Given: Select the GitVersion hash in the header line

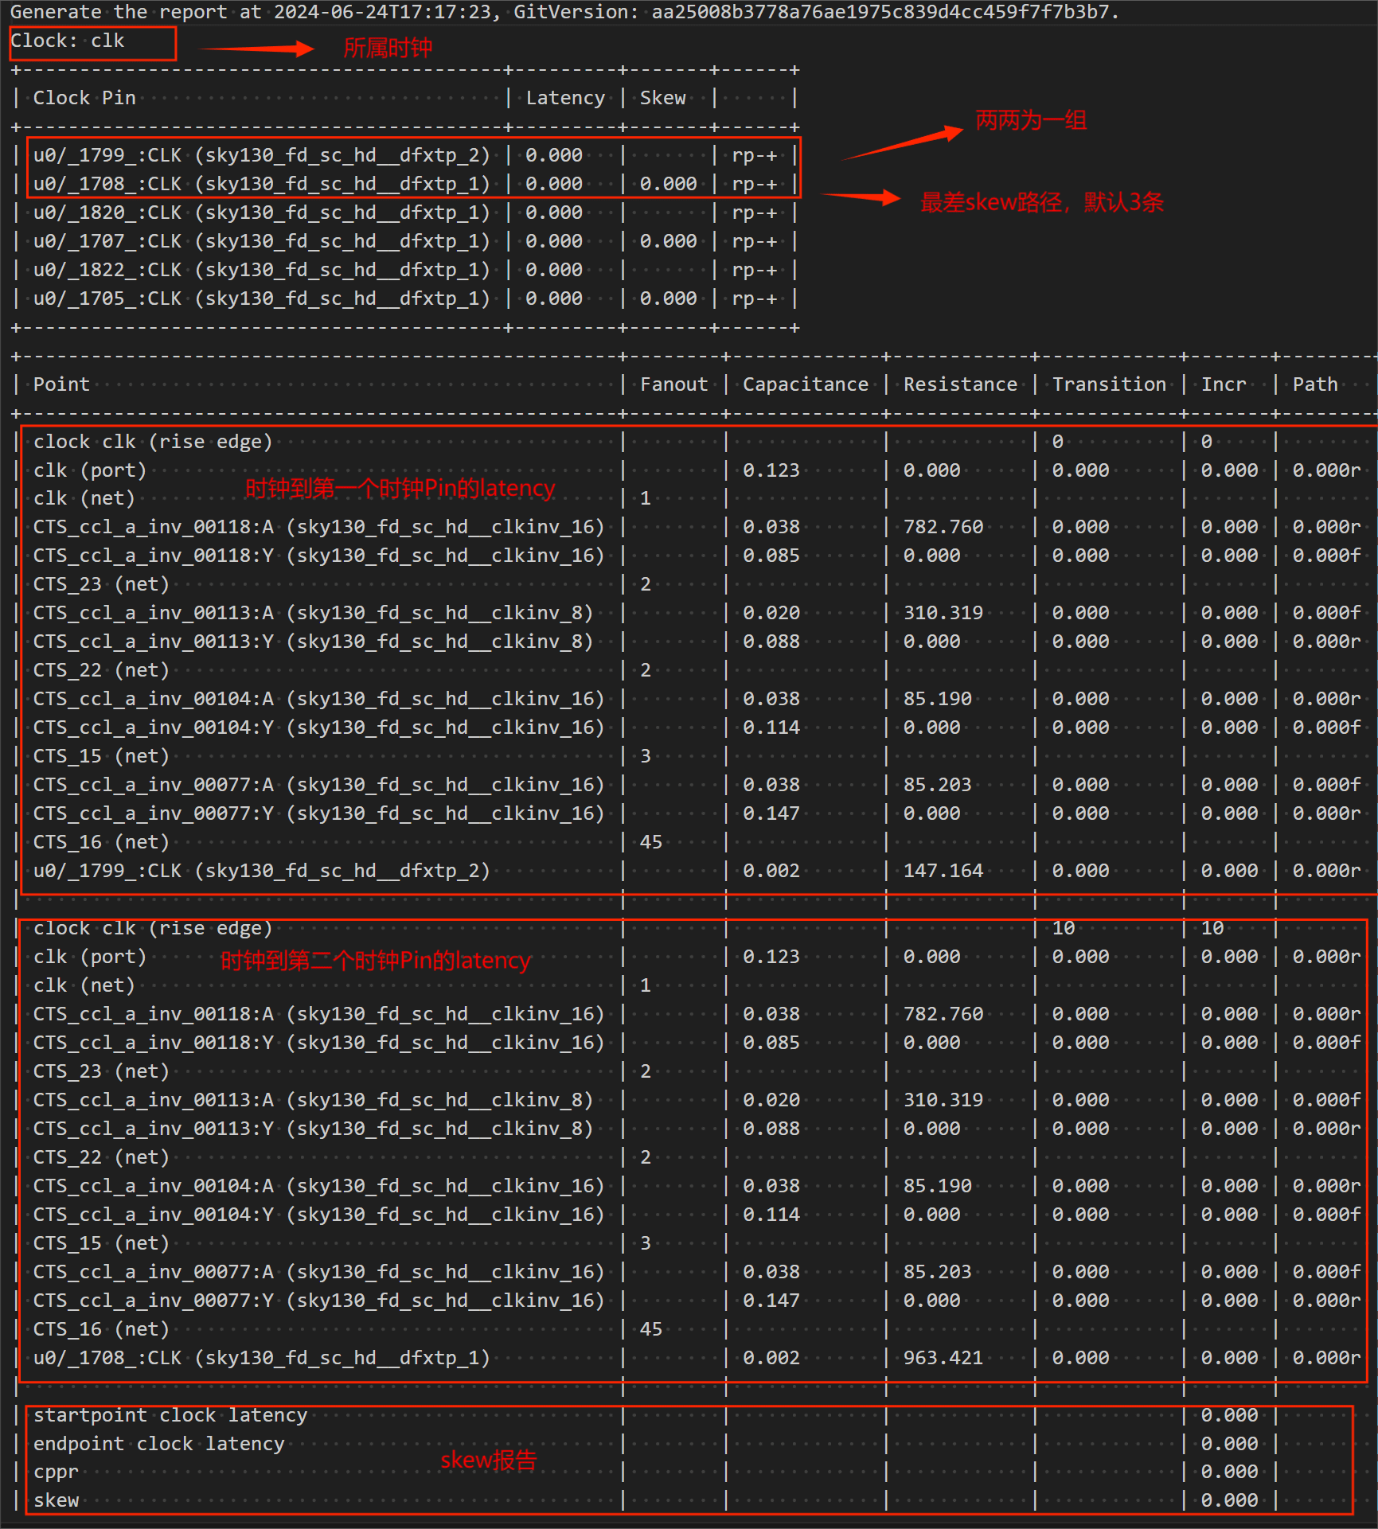Looking at the screenshot, I should [880, 12].
